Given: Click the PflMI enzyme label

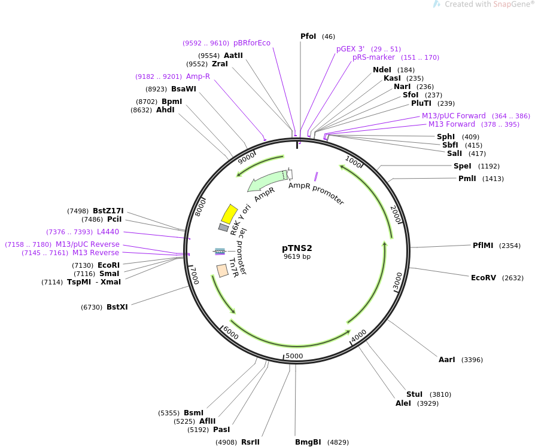Looking at the screenshot, I should [483, 246].
